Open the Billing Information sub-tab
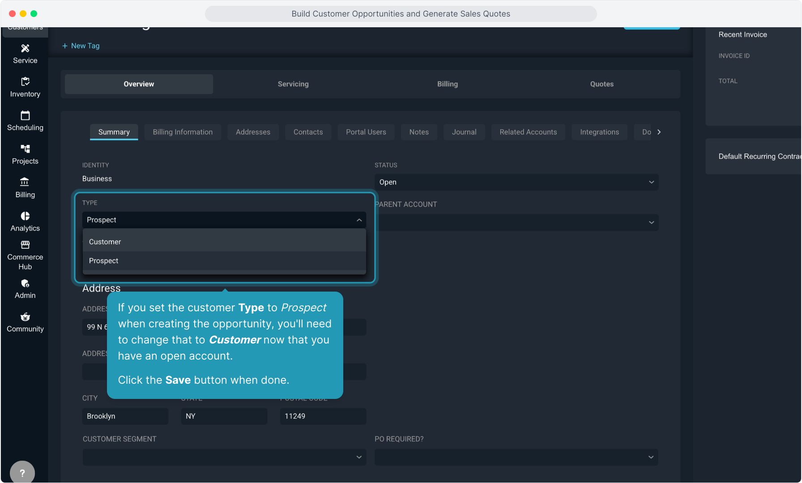802x483 pixels. [183, 132]
